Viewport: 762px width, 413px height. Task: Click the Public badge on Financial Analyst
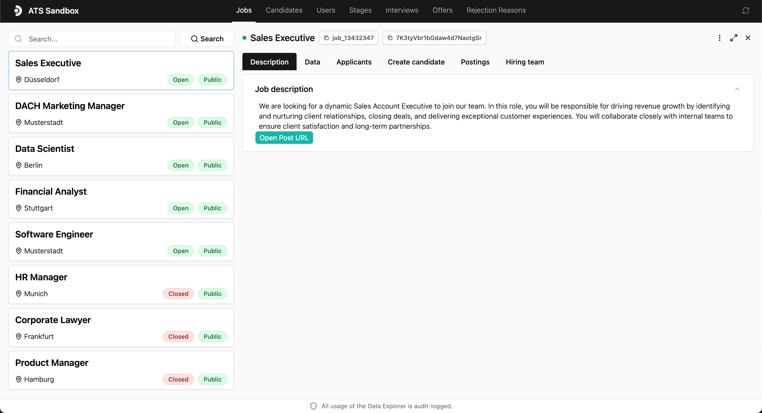212,208
